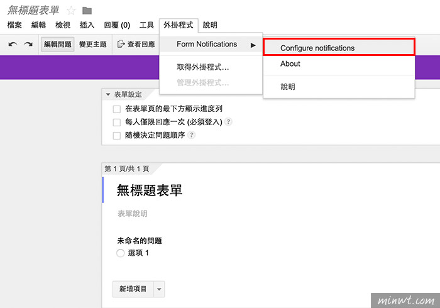The image size is (440, 308).
Task: Click the form heading 無標題表單
Action: tap(150, 190)
